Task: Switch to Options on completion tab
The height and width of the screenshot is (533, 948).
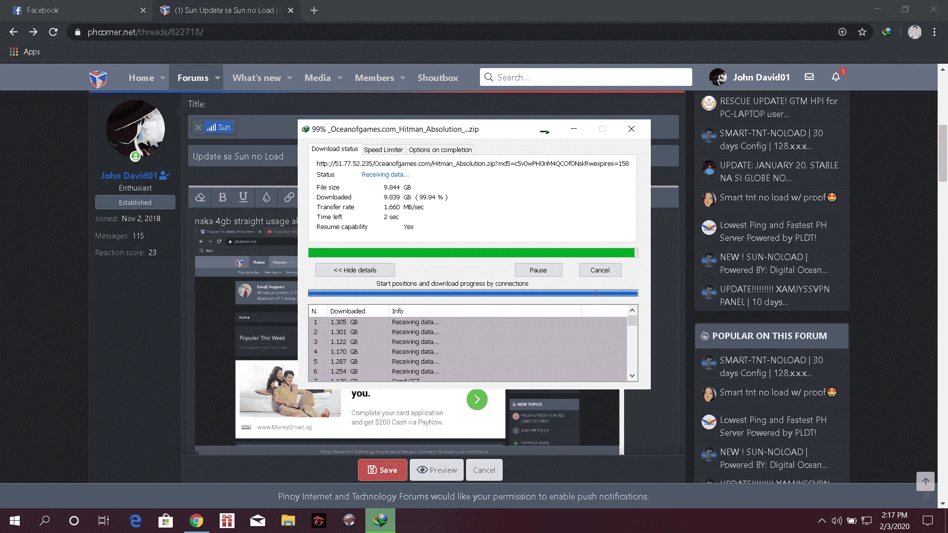Action: coord(440,150)
